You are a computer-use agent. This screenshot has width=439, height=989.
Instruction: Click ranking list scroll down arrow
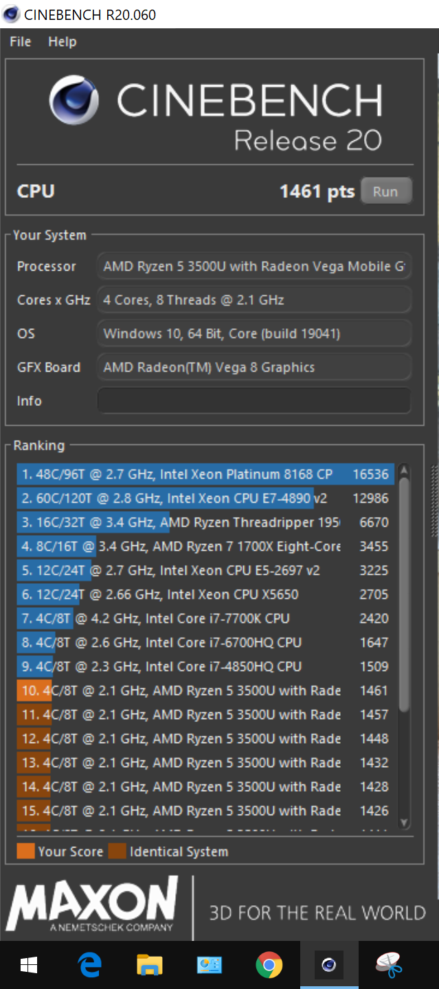(x=404, y=822)
